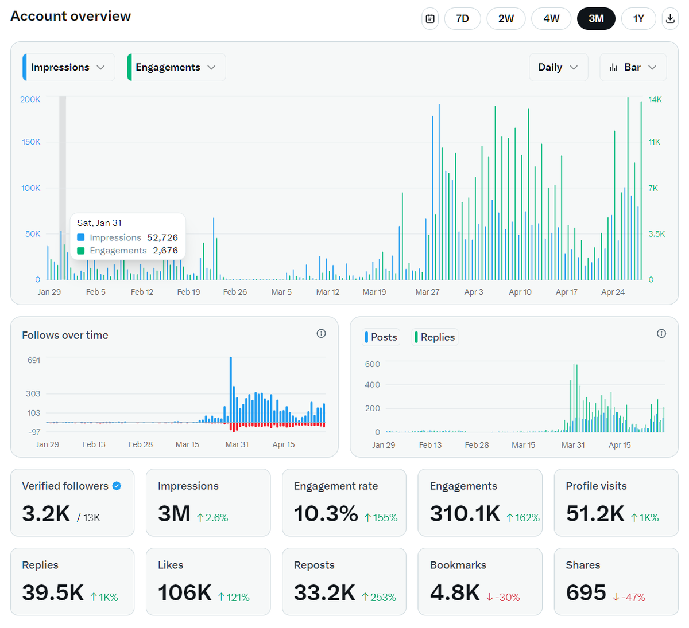Screen dimensions: 689x628
Task: Click the Follows over time title
Action: [x=65, y=335]
